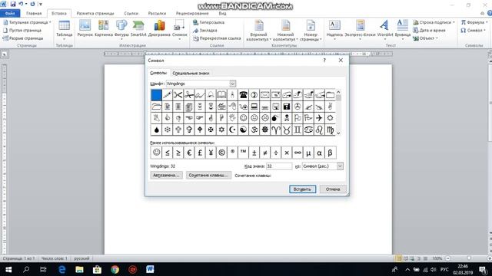Screen dimensions: 492x276
Task: Select the skull and crossbones symbol
Action: (x=287, y=118)
